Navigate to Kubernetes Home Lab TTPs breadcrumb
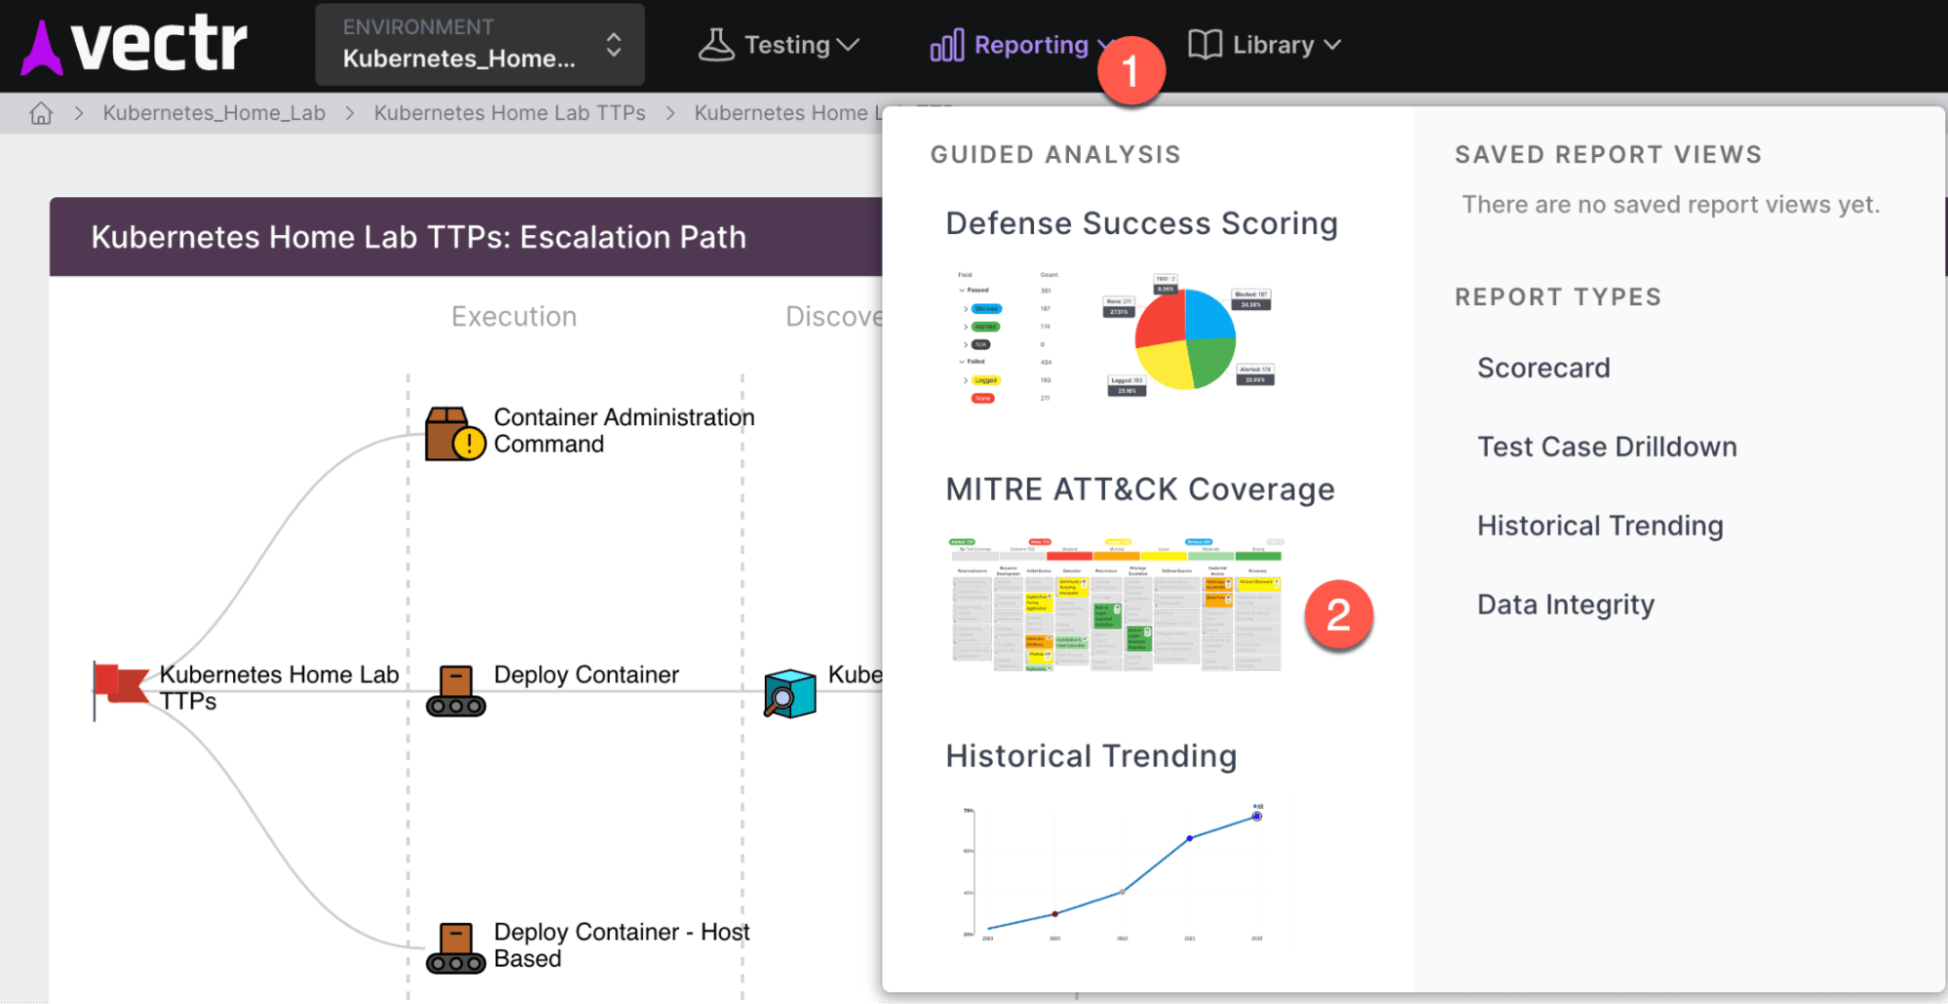 [x=510, y=113]
